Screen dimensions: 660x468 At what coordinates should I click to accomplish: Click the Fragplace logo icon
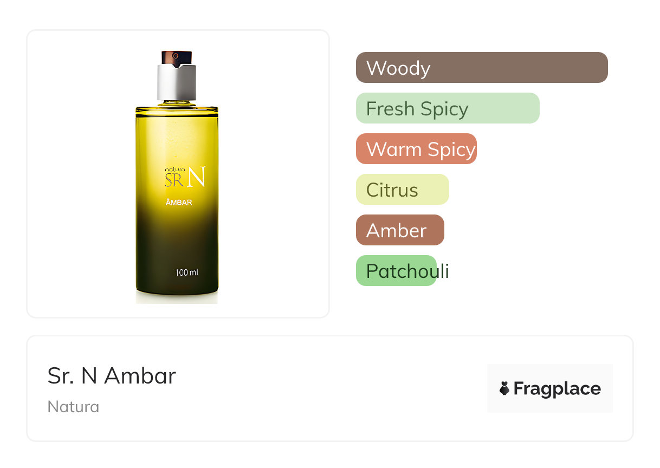[x=504, y=388]
